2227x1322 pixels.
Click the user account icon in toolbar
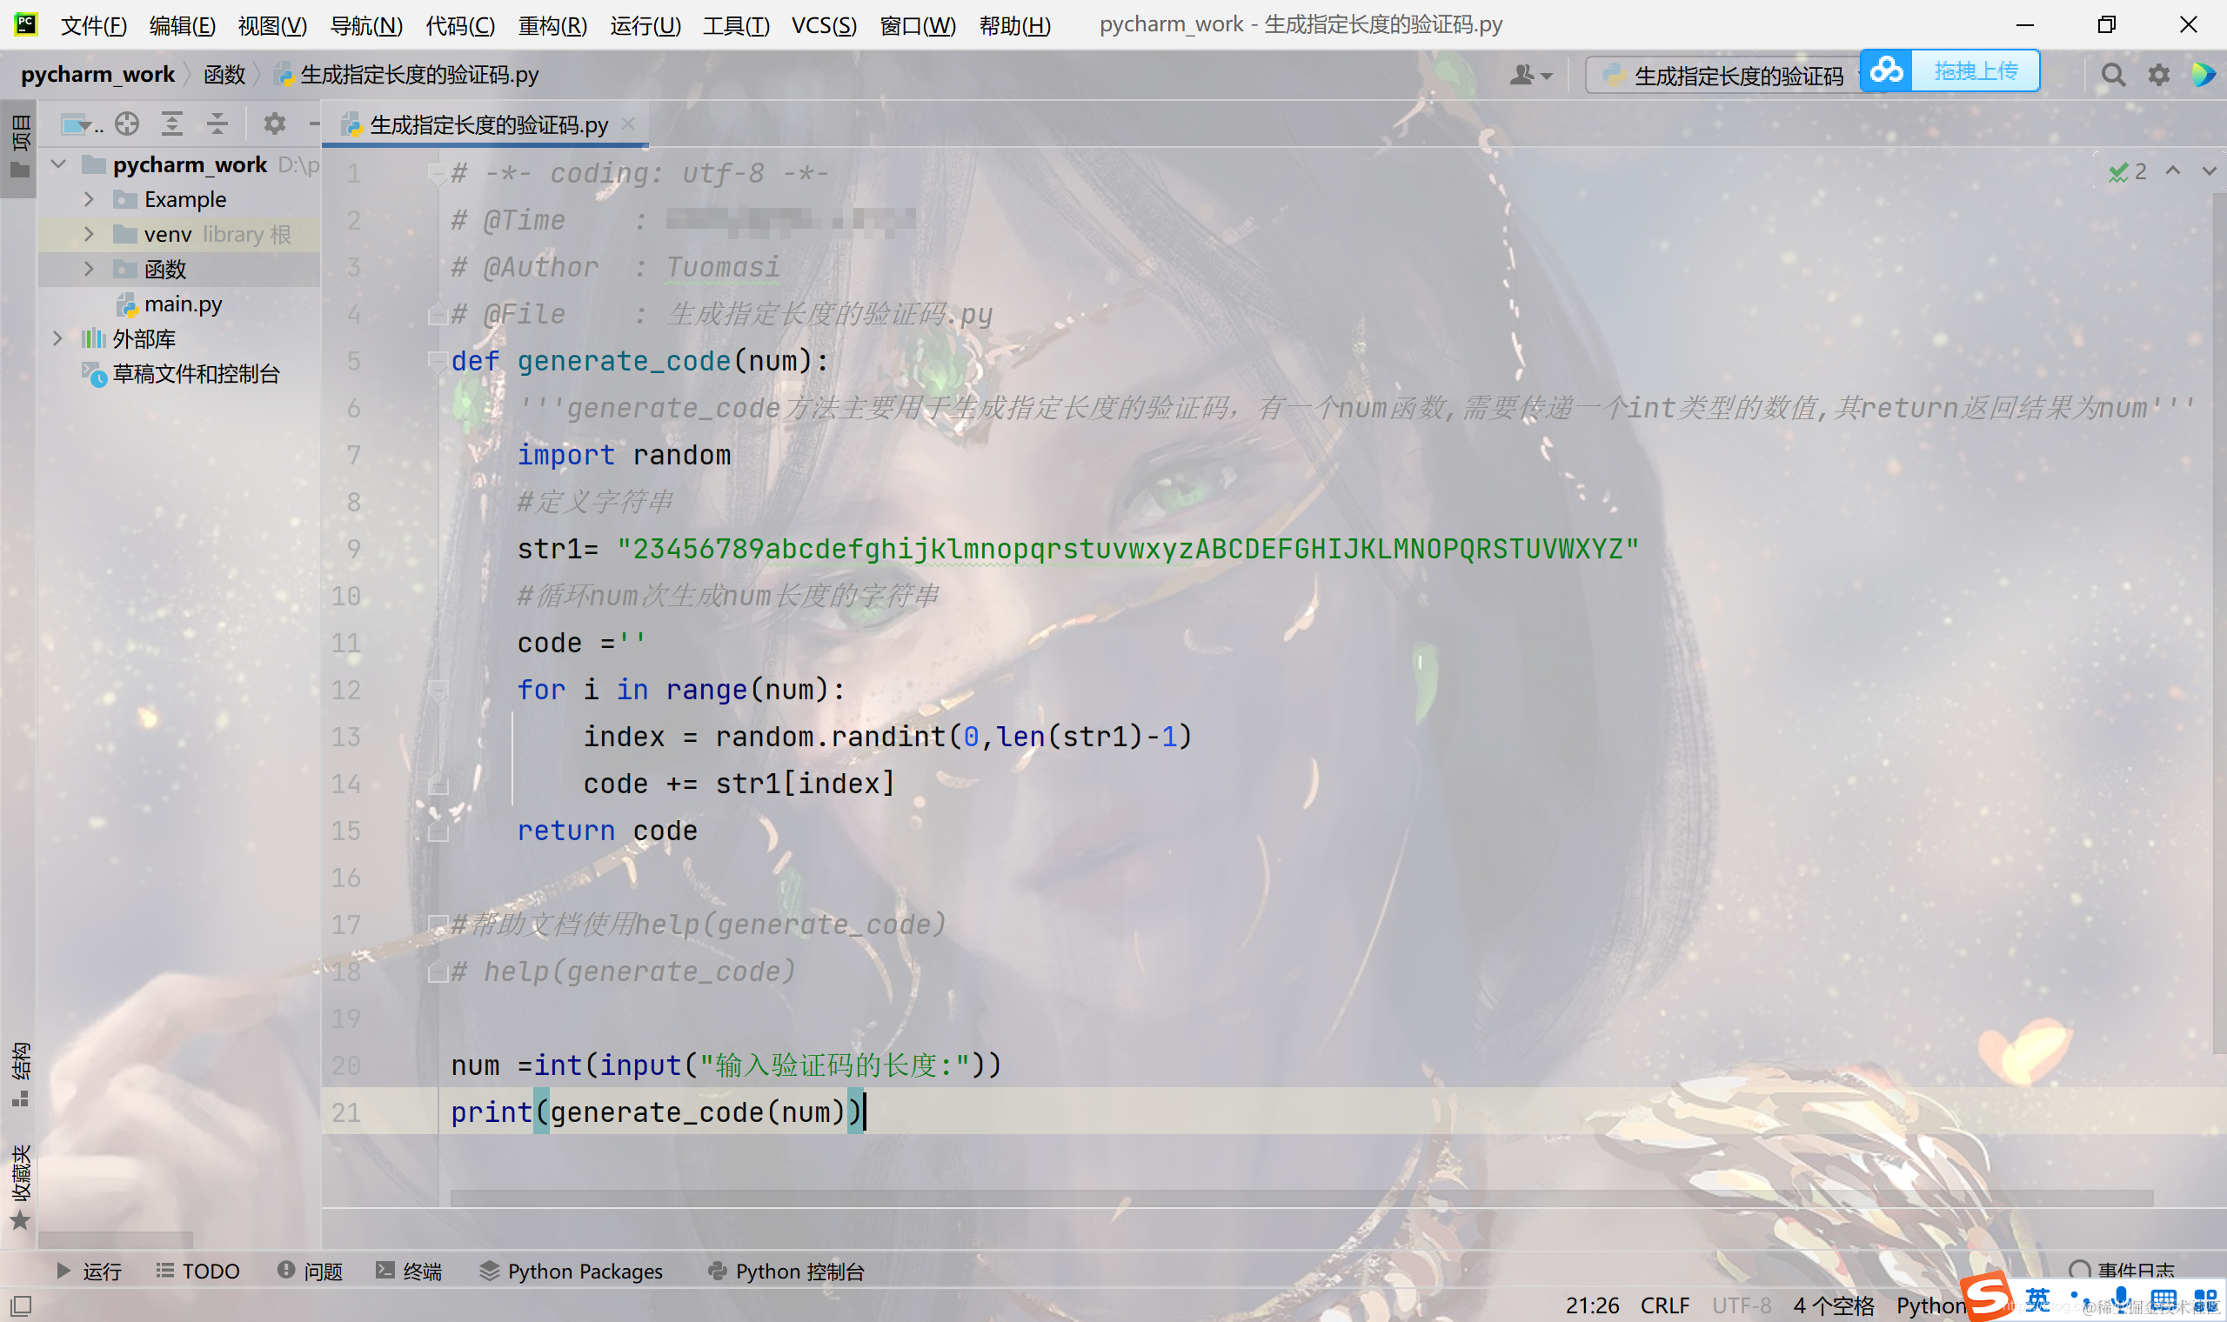coord(1528,75)
